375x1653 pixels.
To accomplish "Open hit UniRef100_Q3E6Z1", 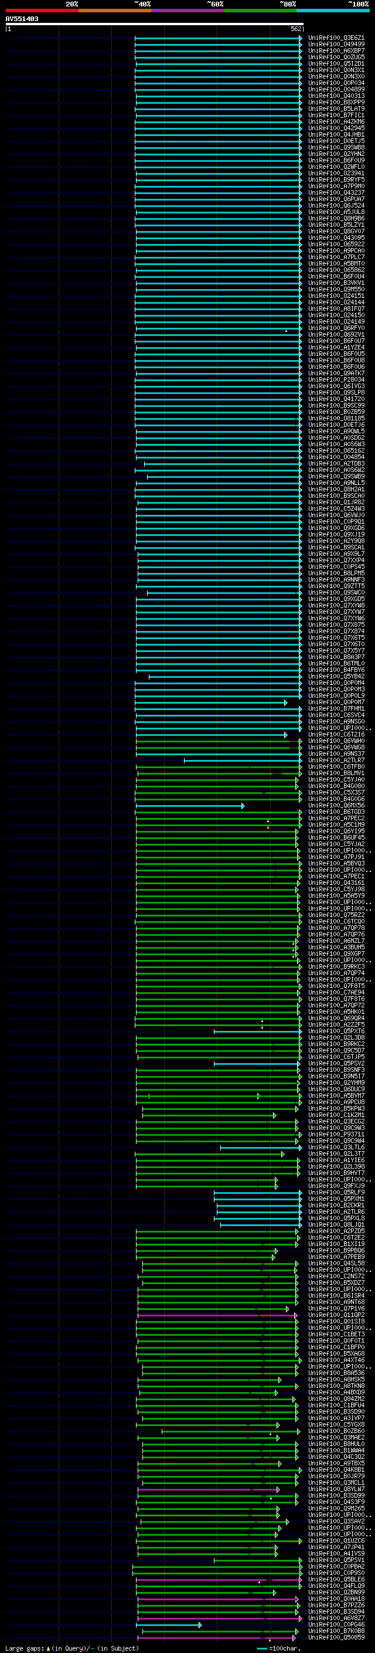I will pyautogui.click(x=336, y=38).
